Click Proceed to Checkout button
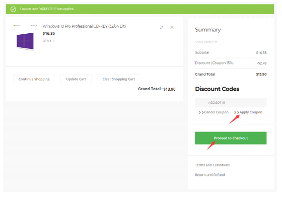Screen dimensions: 282x197 pos(231,138)
